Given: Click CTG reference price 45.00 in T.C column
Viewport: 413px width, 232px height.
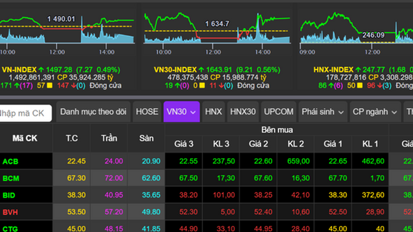Looking at the screenshot, I should [x=76, y=229].
